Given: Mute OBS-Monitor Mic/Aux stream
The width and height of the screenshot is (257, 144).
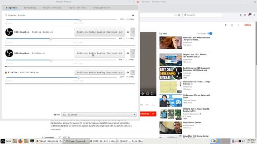Looking at the screenshot, I should point(128,53).
